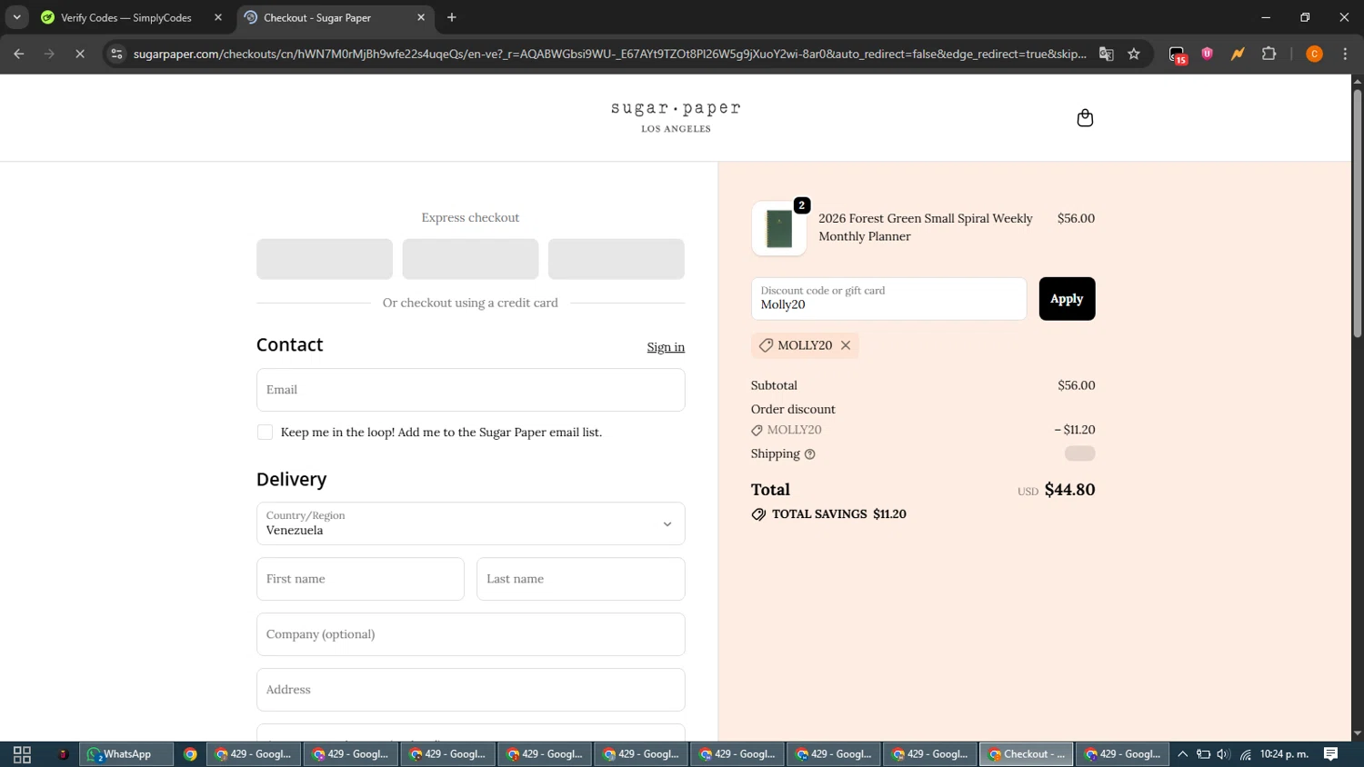This screenshot has height=767, width=1364.
Task: Click the First name field
Action: (360, 579)
